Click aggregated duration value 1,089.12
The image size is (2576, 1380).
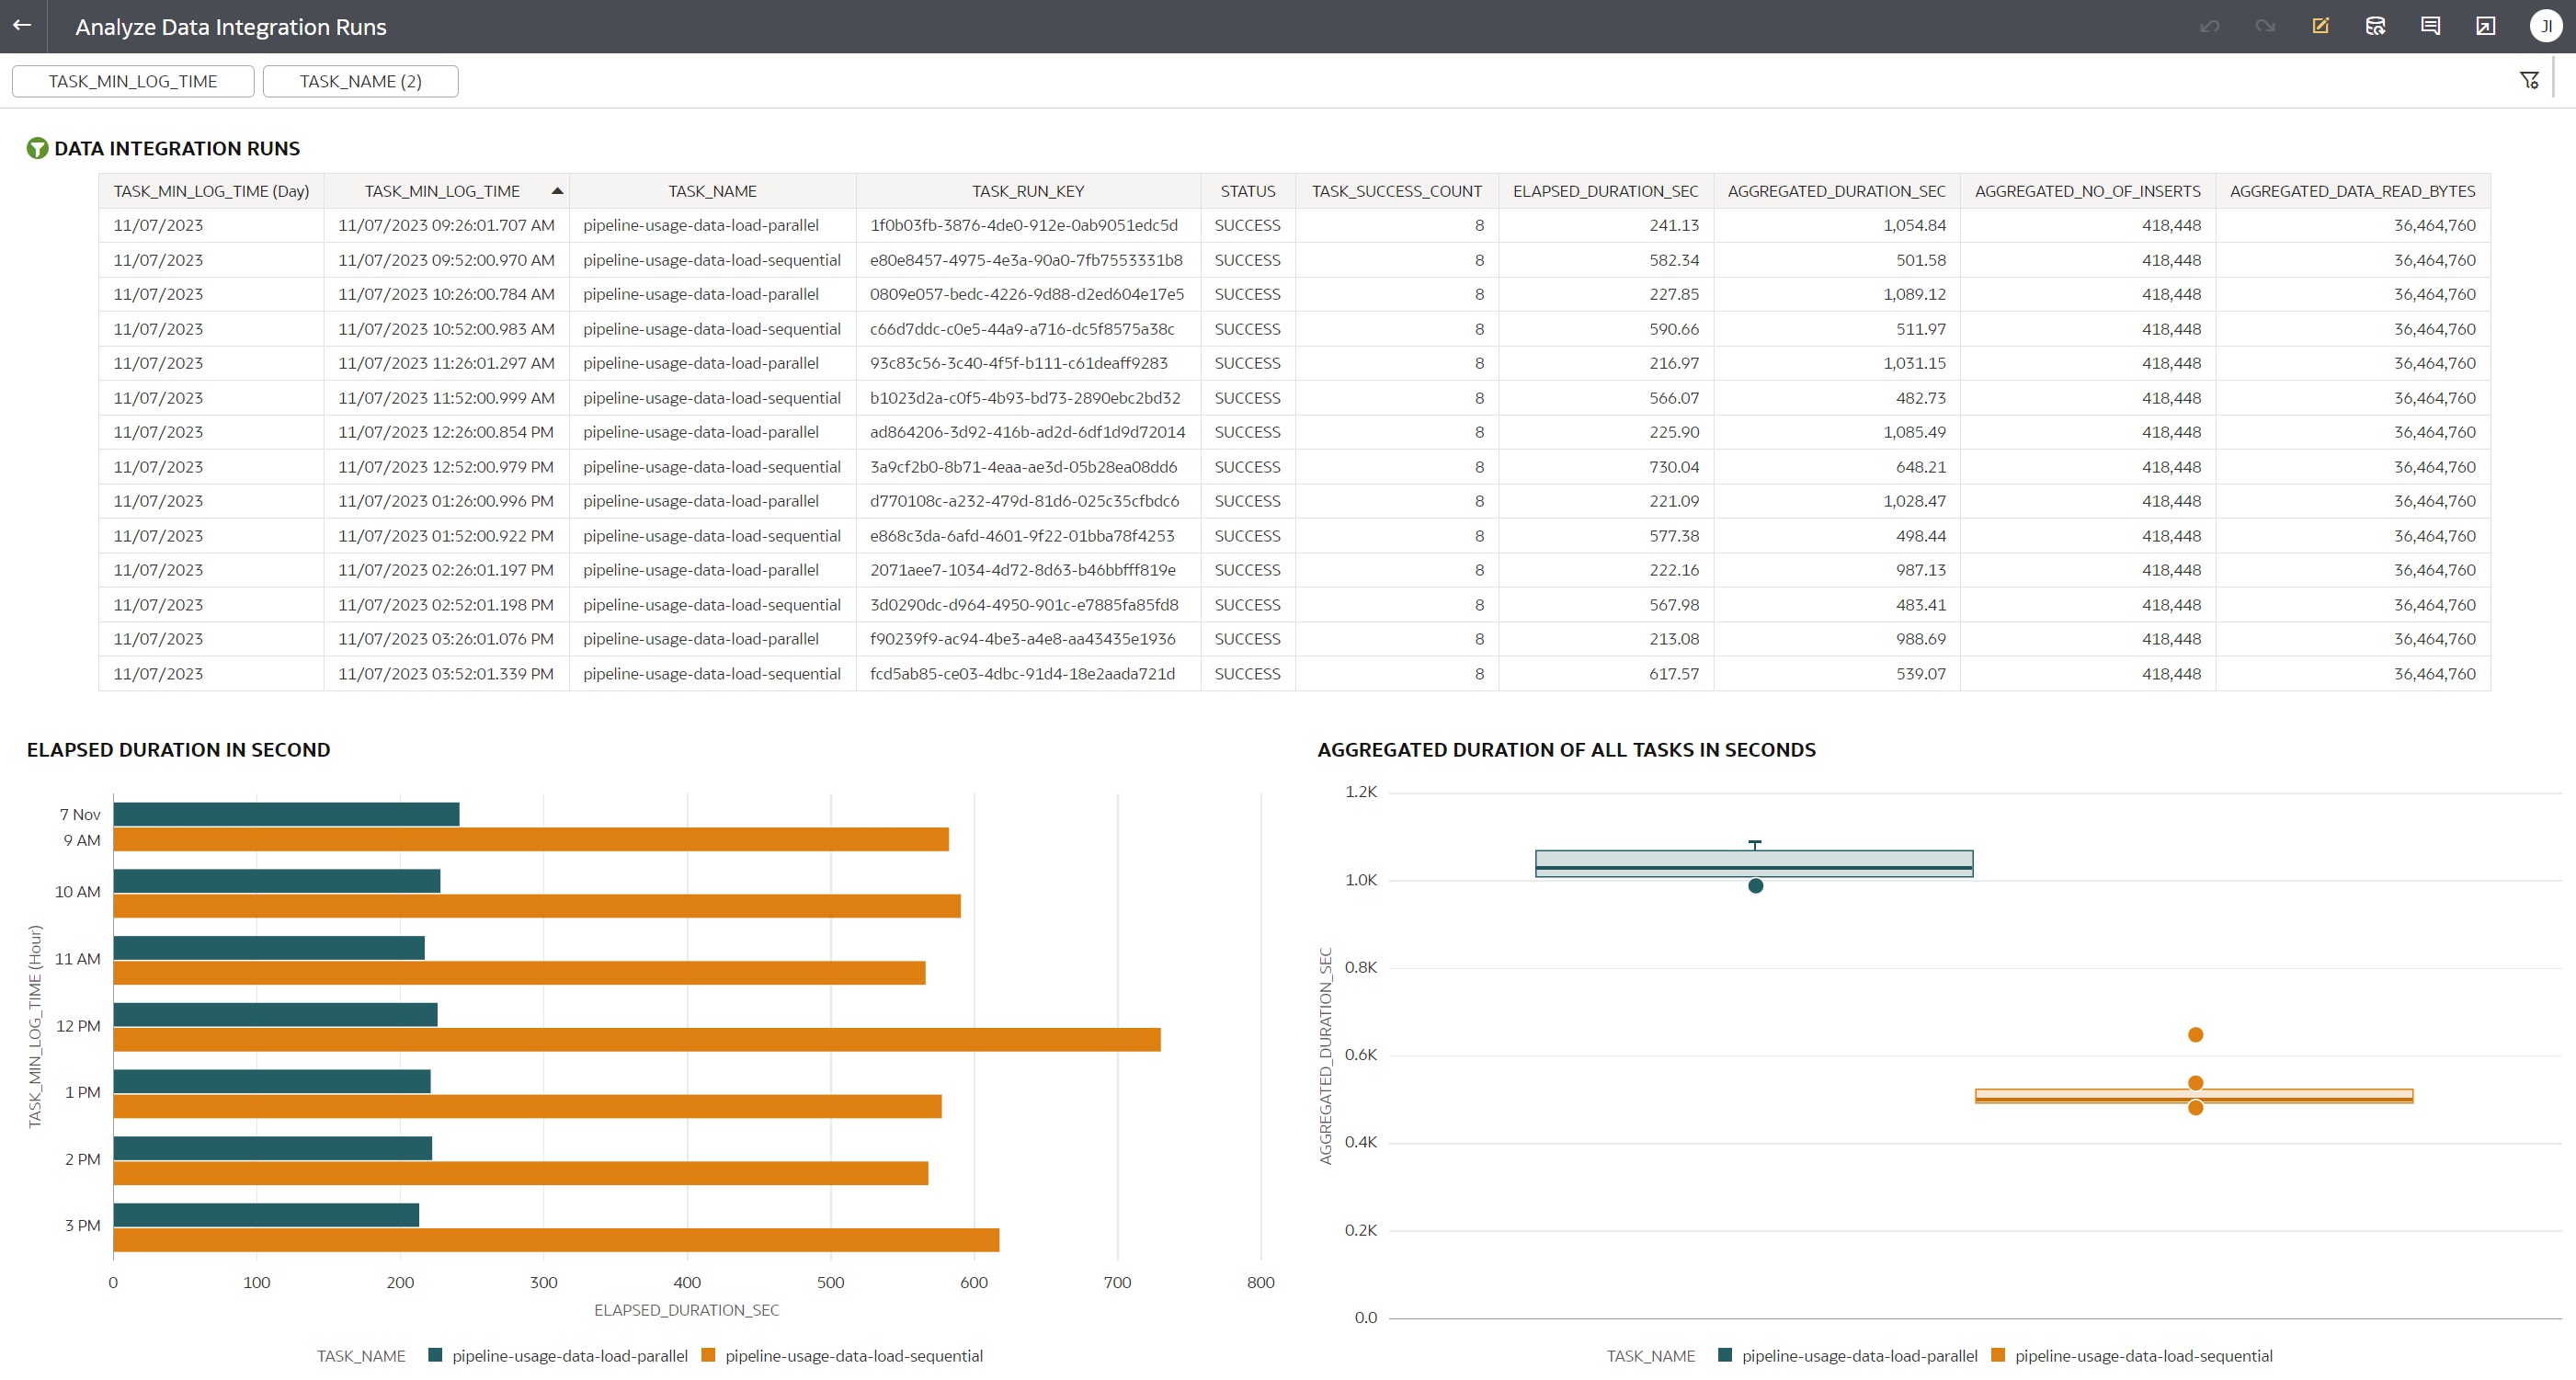[1914, 294]
